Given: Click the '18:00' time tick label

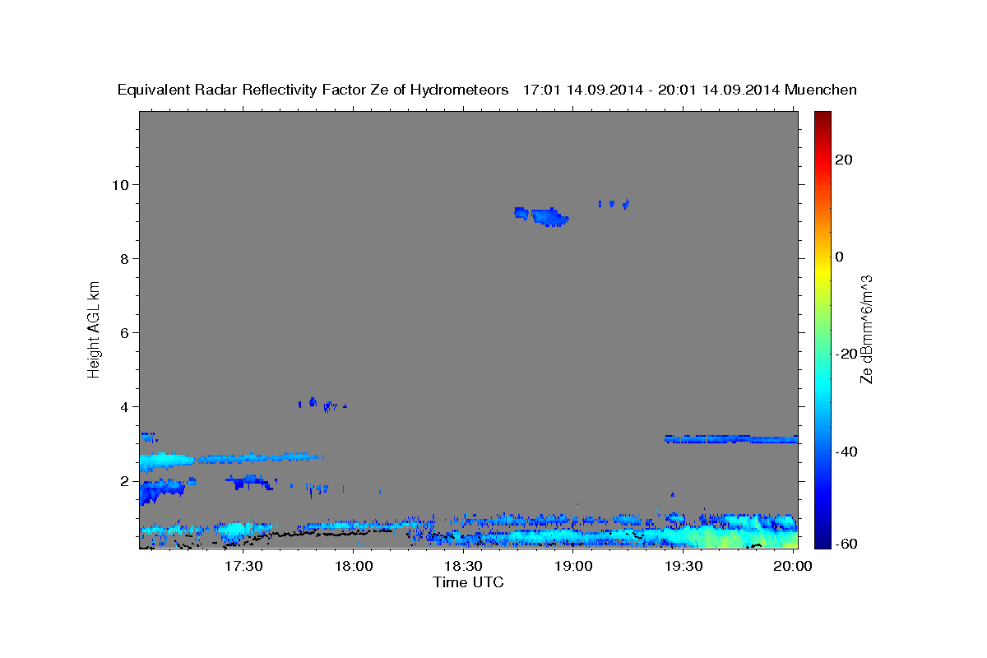Looking at the screenshot, I should click(x=354, y=566).
